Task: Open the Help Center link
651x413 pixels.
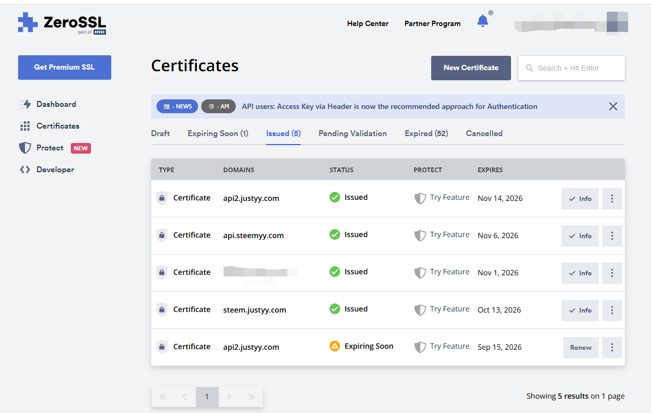Action: (x=368, y=23)
